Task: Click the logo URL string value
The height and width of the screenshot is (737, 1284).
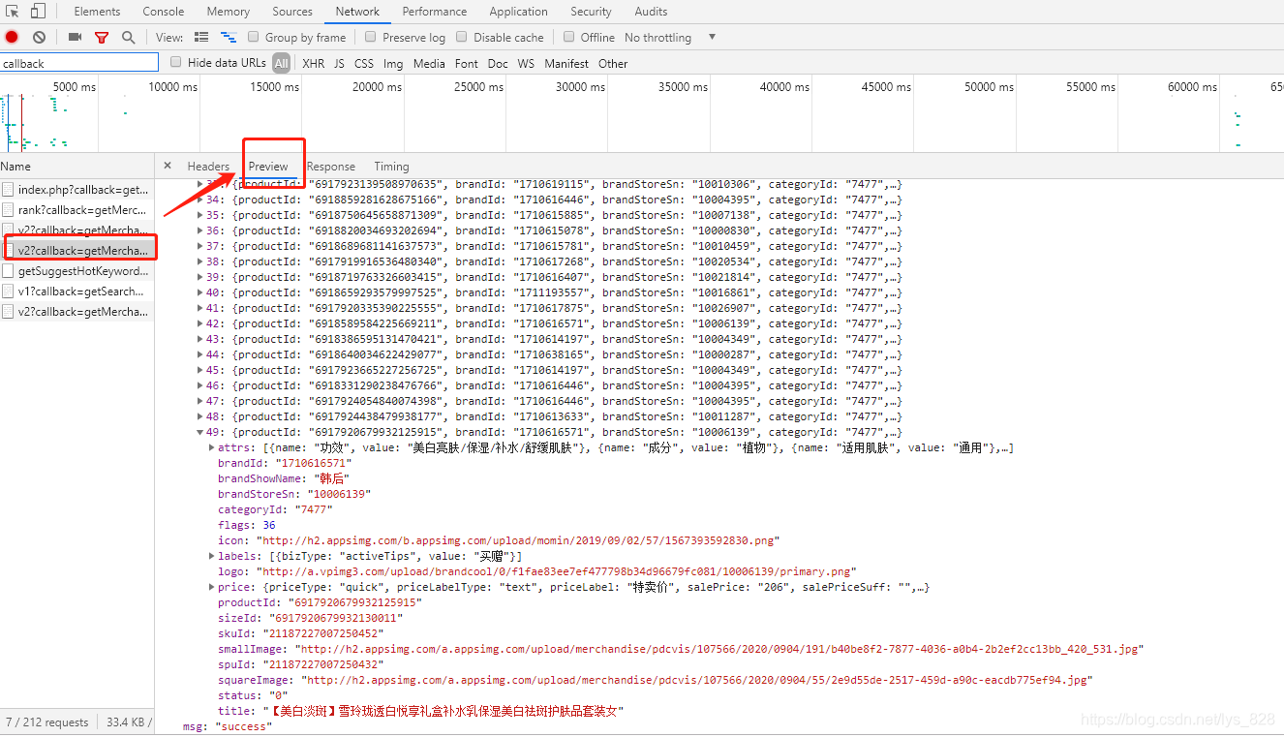Action: (x=556, y=571)
